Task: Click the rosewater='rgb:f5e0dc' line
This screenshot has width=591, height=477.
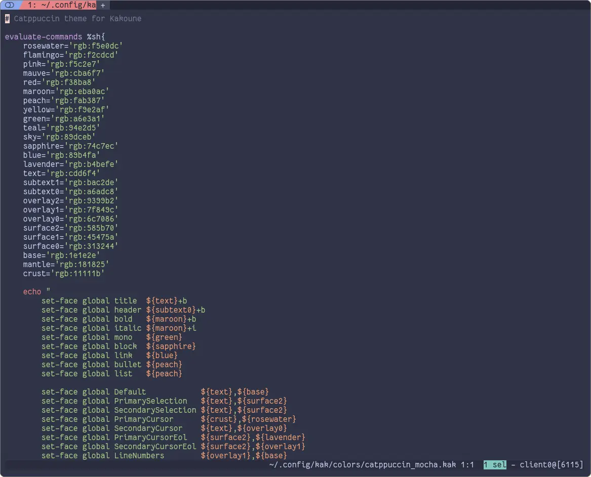Action: (73, 46)
